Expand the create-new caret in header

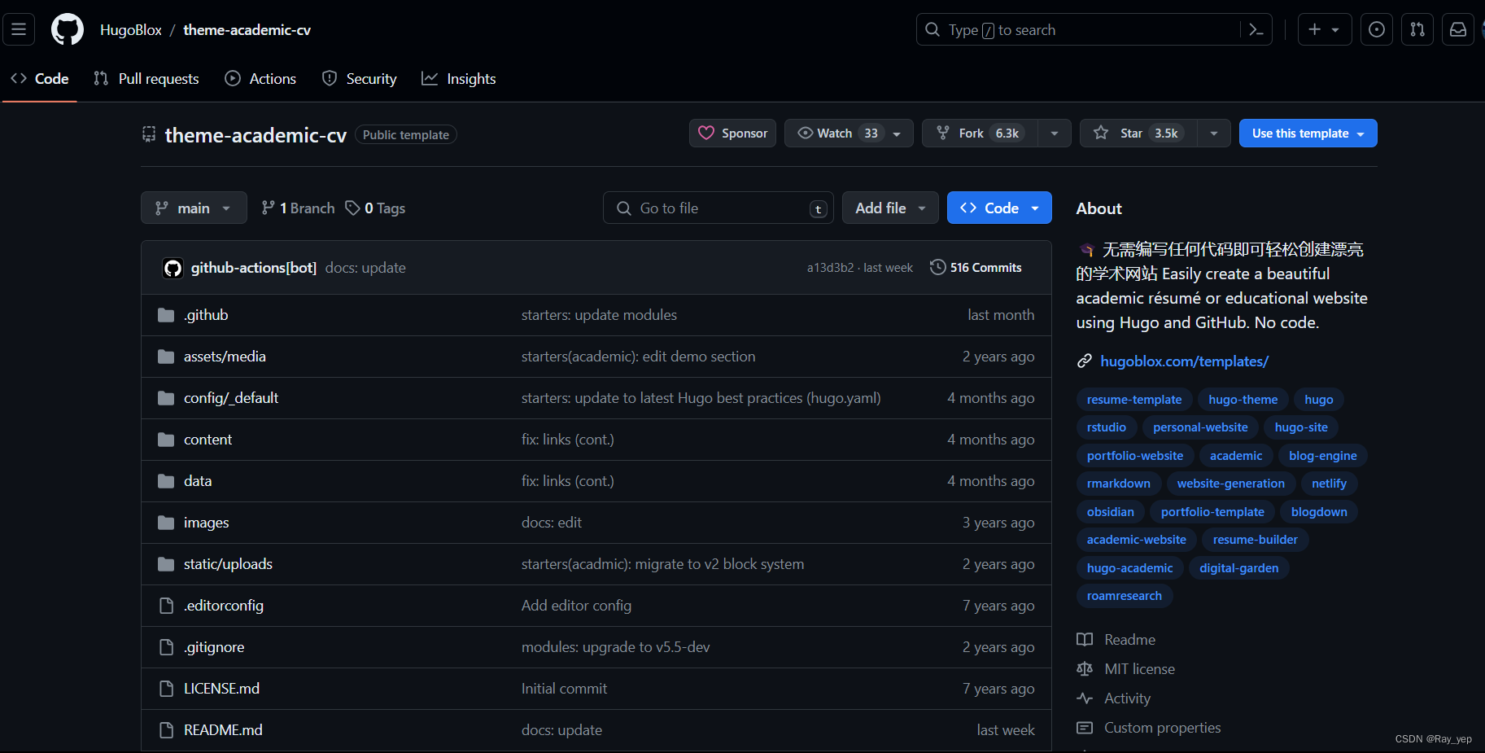(x=1335, y=30)
